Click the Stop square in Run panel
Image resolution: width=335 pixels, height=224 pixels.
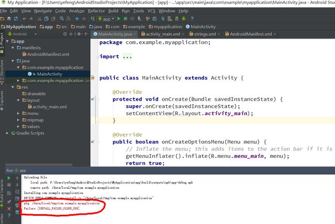(x=9, y=185)
